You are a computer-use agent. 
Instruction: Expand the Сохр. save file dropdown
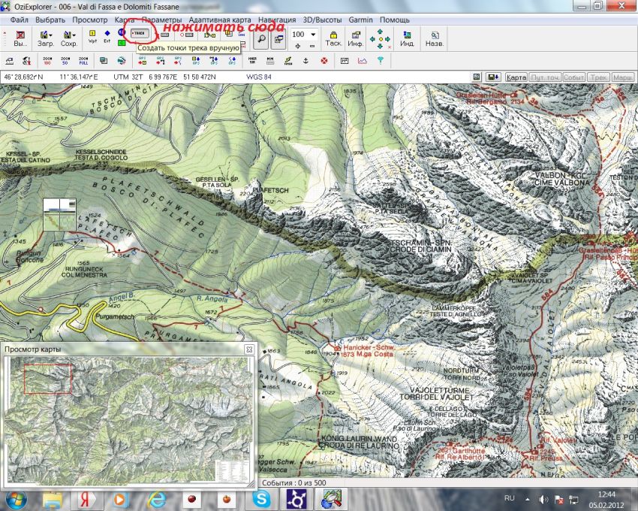(74, 35)
